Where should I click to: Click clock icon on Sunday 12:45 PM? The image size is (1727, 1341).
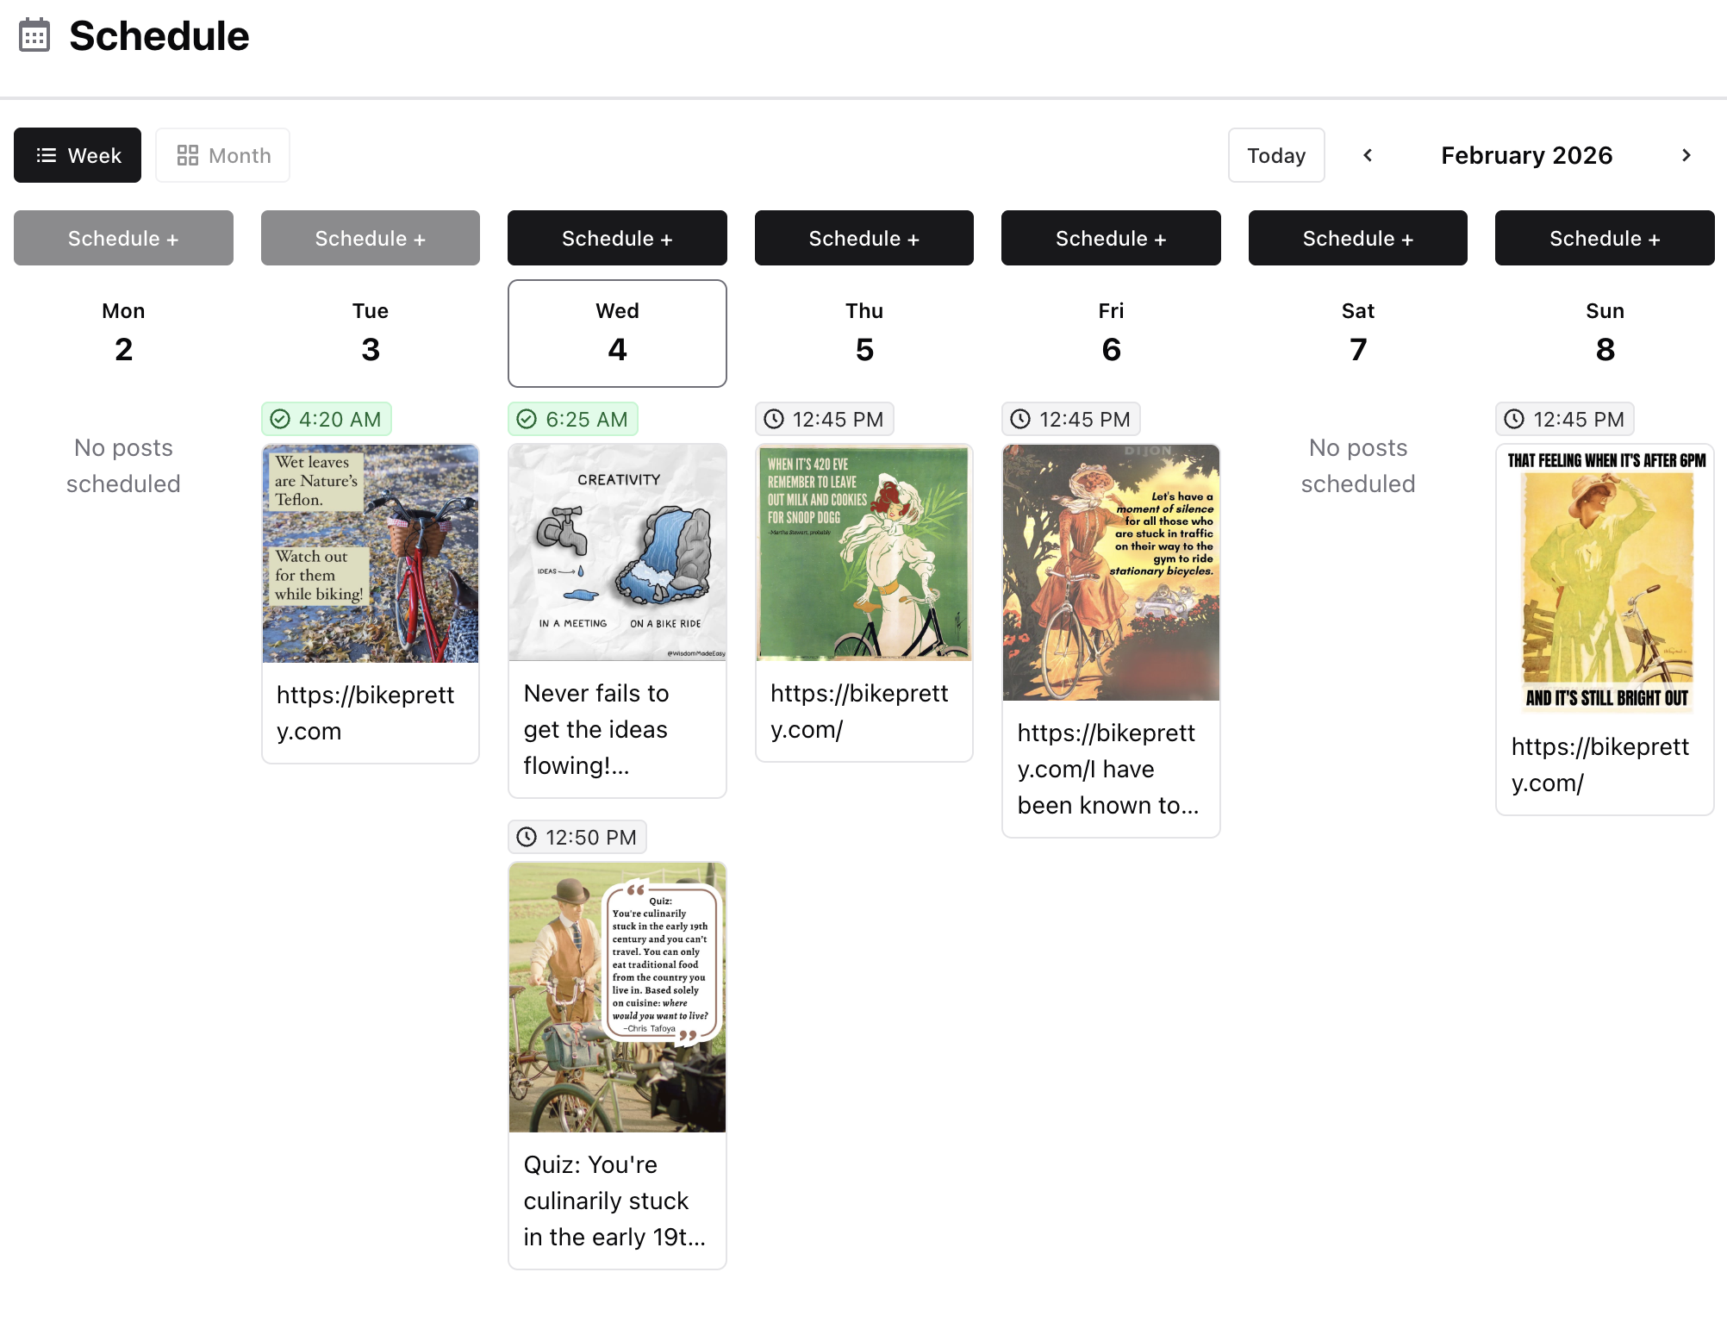tap(1514, 420)
